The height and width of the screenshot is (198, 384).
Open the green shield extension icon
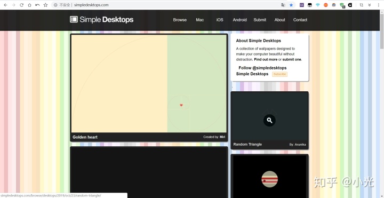[x=342, y=5]
